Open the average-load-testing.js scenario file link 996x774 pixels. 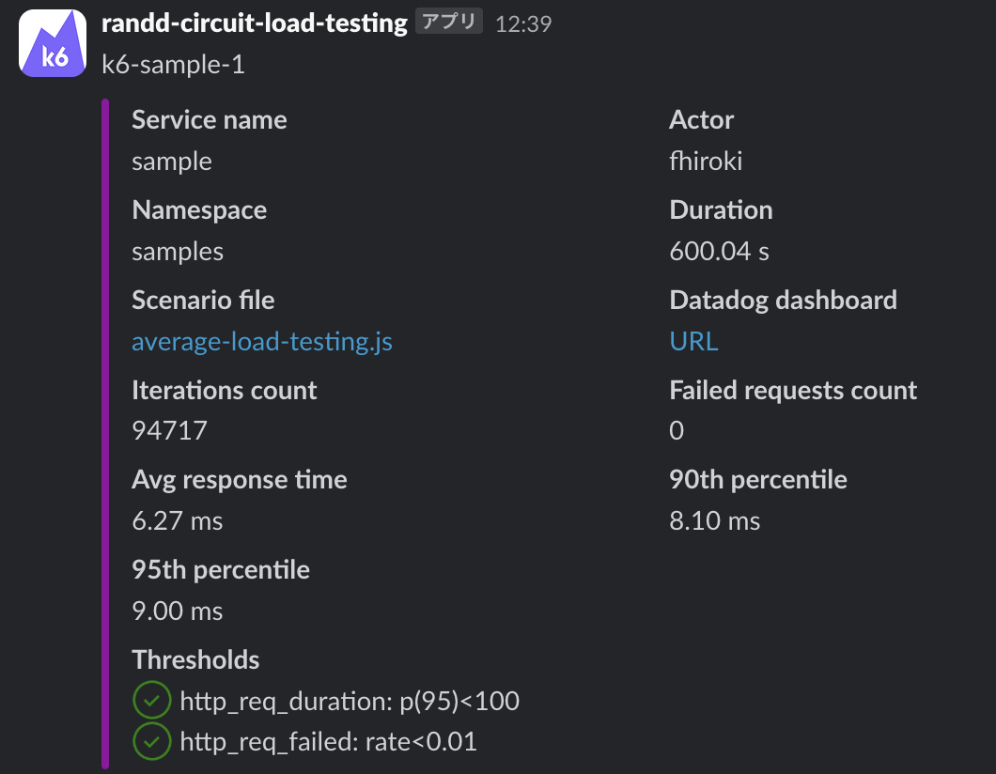[261, 342]
